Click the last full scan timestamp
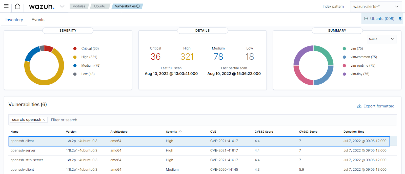 click(171, 74)
